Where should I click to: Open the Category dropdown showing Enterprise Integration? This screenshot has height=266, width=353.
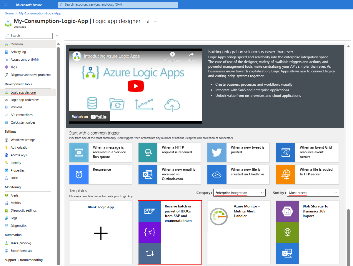pyautogui.click(x=239, y=193)
